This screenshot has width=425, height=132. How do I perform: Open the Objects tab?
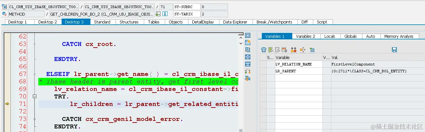coord(176,22)
